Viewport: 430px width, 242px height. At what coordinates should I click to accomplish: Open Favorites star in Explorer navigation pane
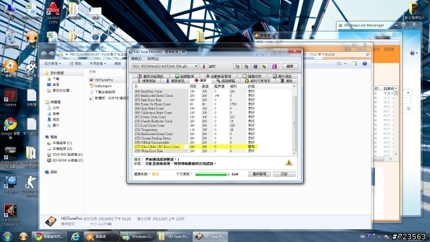tap(54, 73)
